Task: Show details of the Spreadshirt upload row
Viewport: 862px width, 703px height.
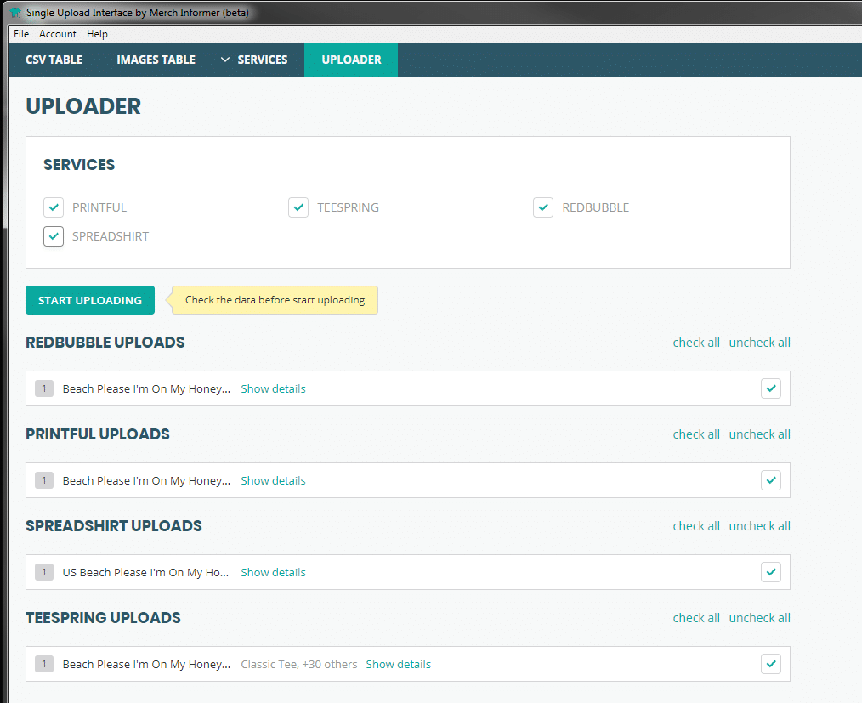Action: pos(273,572)
